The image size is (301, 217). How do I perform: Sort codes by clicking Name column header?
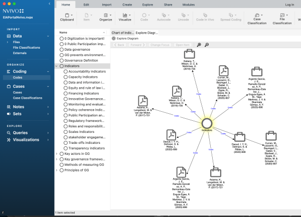(64, 33)
